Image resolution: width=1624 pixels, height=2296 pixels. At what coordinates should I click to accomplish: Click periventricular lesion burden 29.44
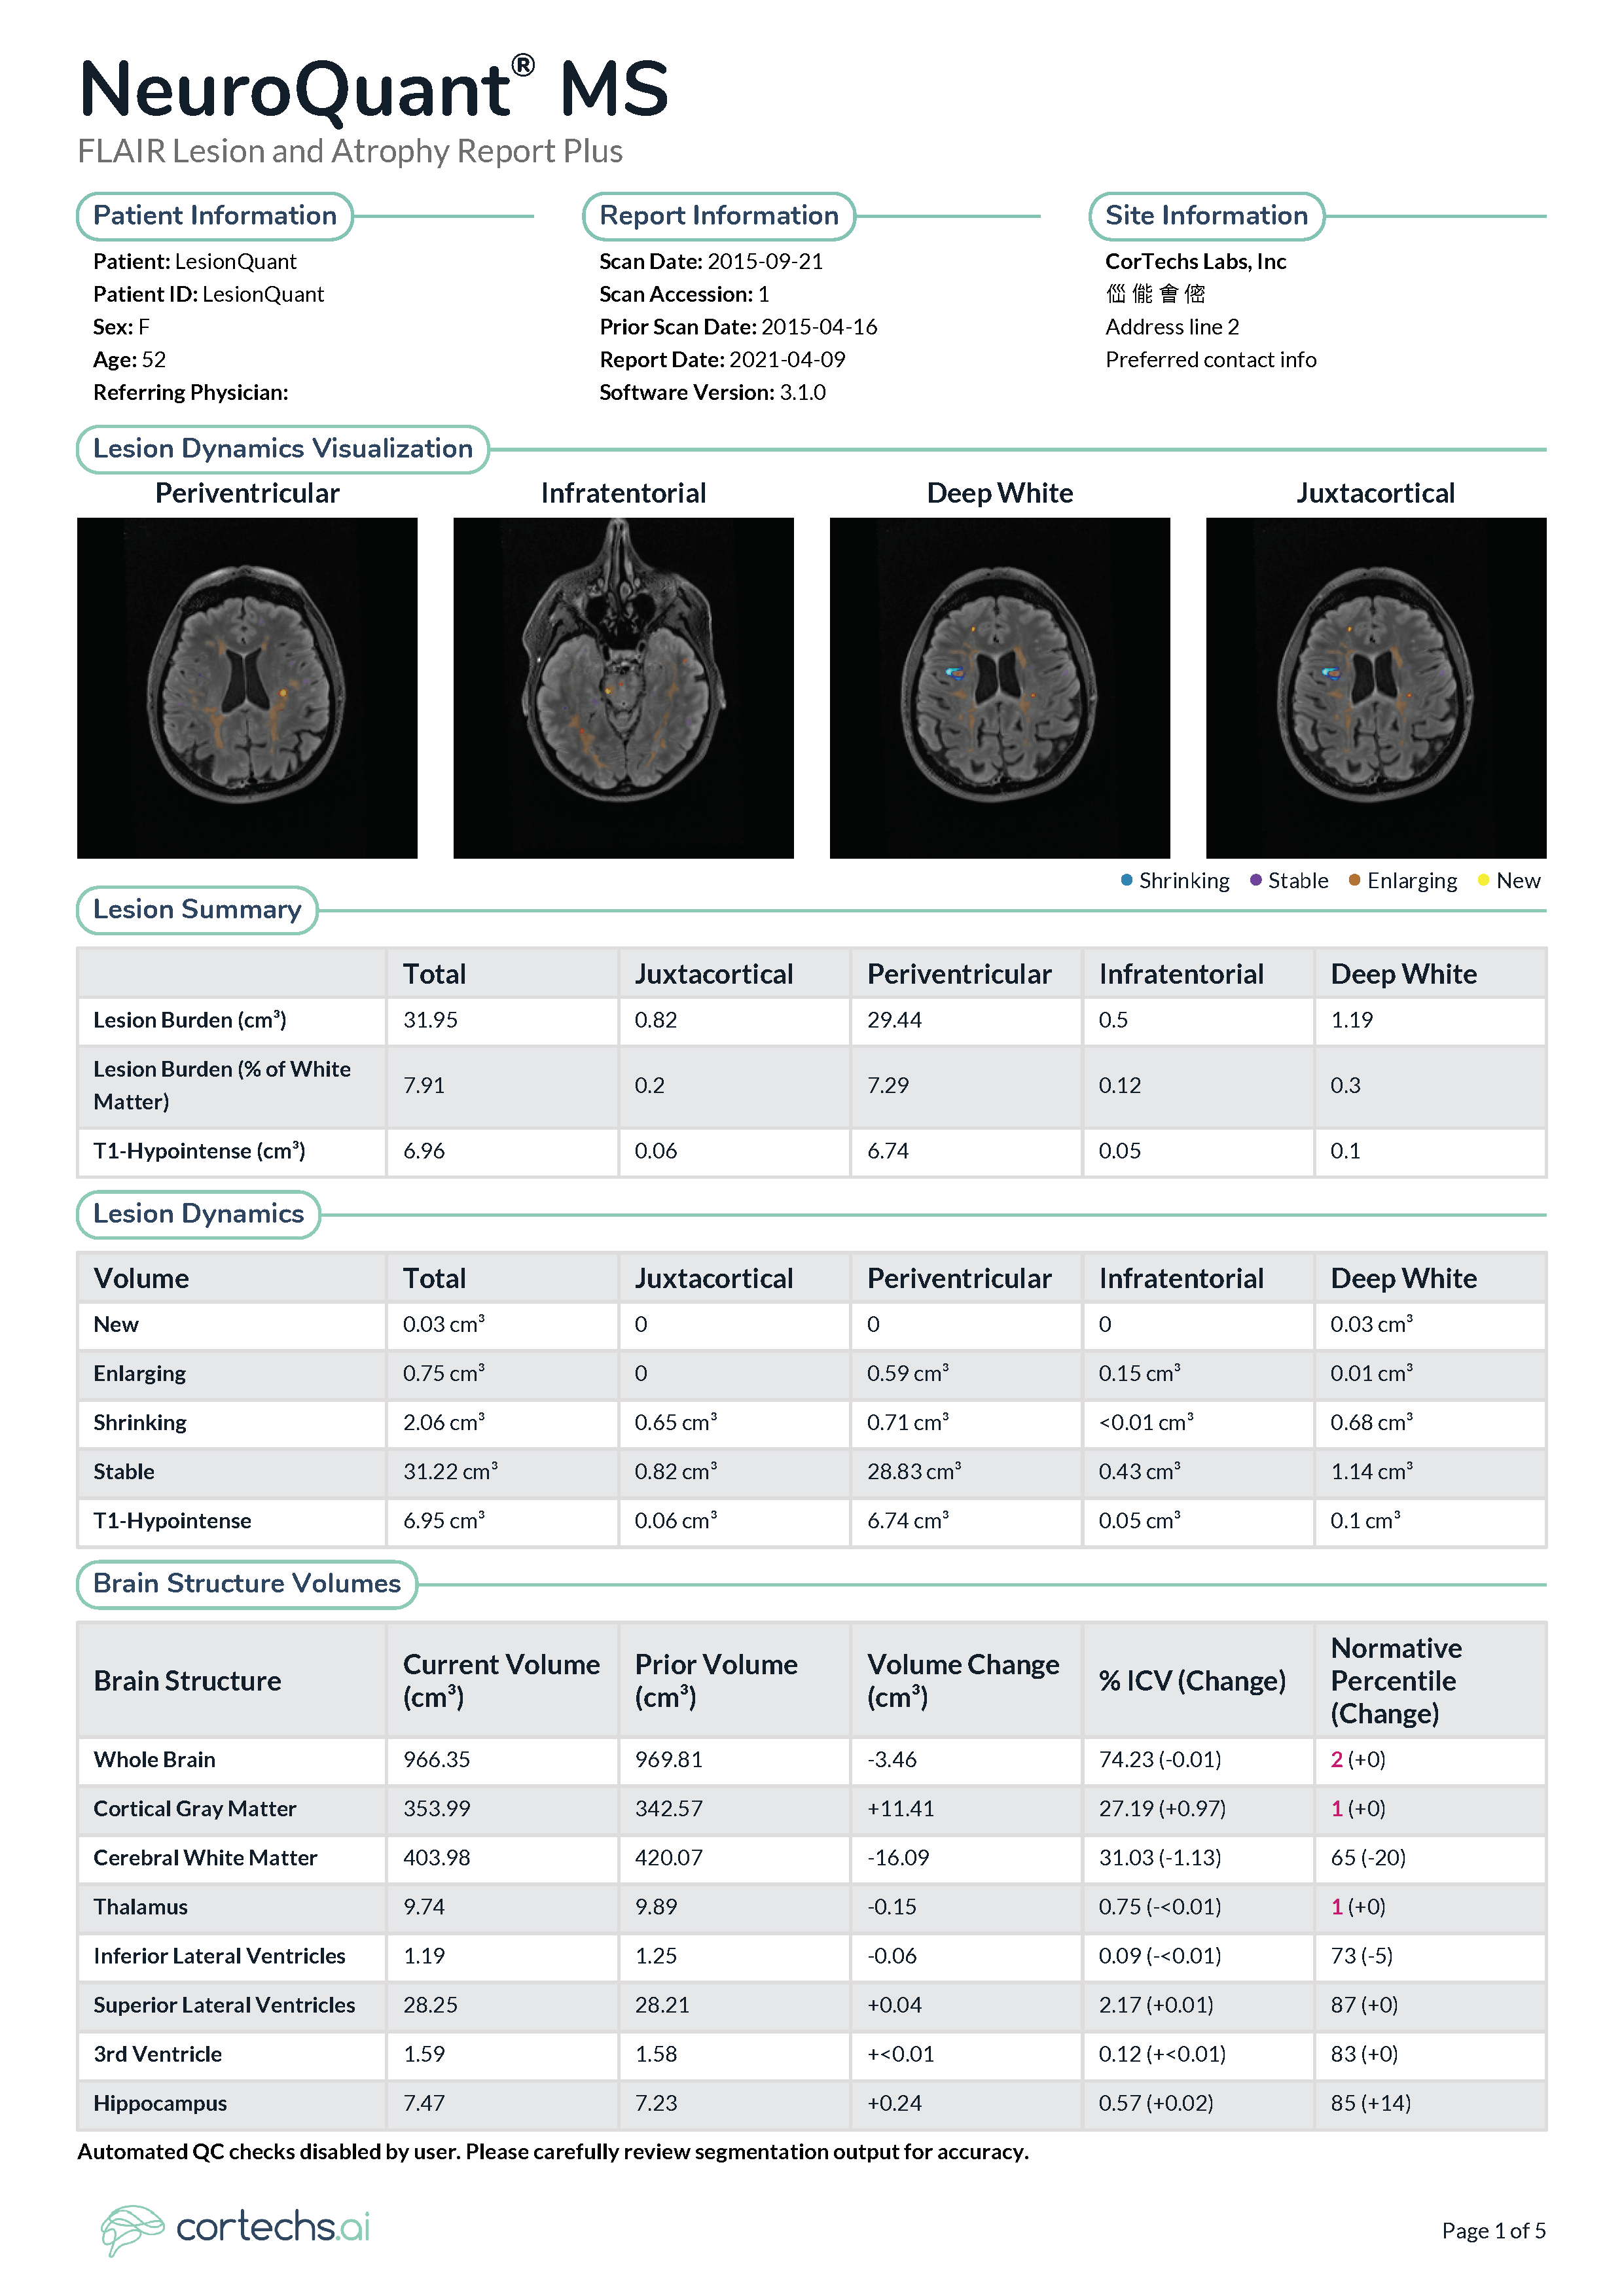coord(894,1020)
